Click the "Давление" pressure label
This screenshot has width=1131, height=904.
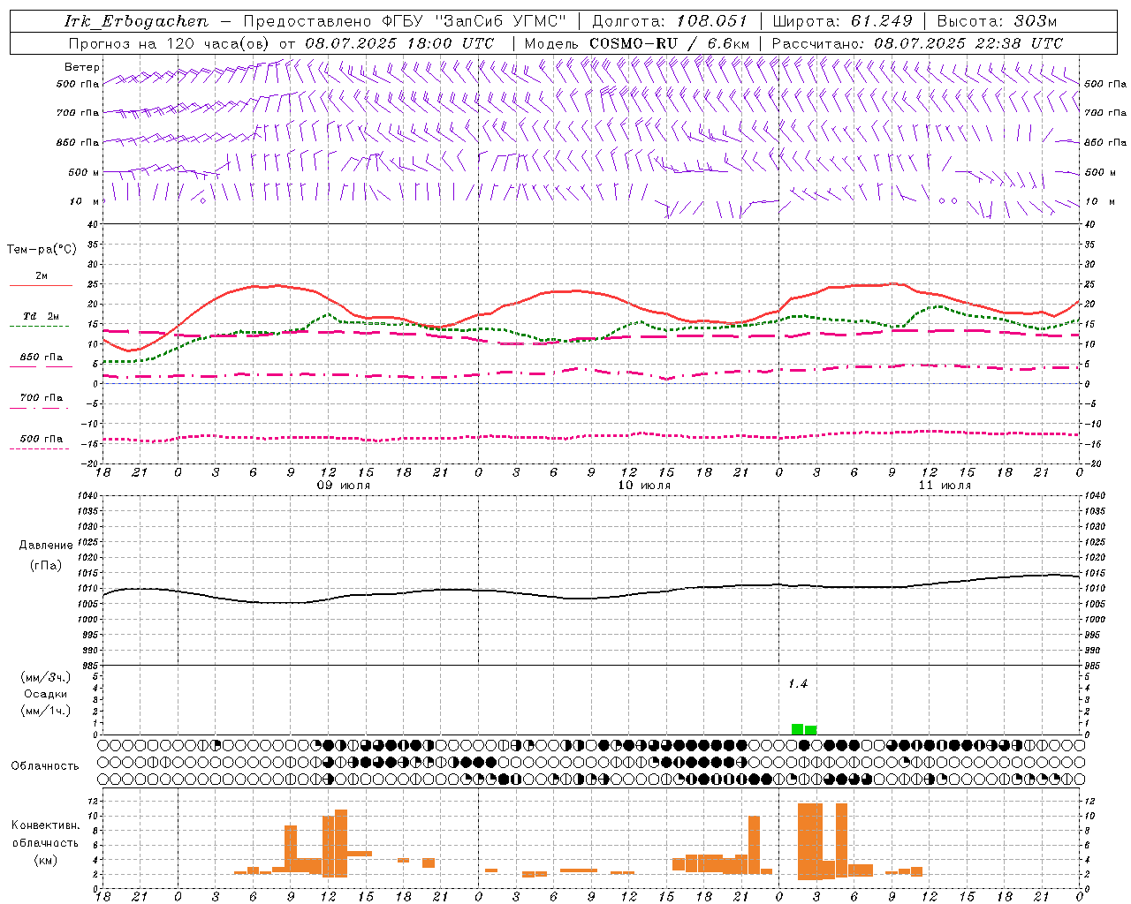pos(46,546)
